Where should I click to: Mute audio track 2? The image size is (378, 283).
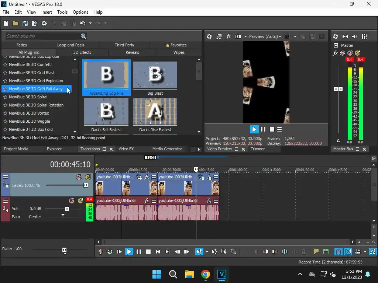[72, 201]
